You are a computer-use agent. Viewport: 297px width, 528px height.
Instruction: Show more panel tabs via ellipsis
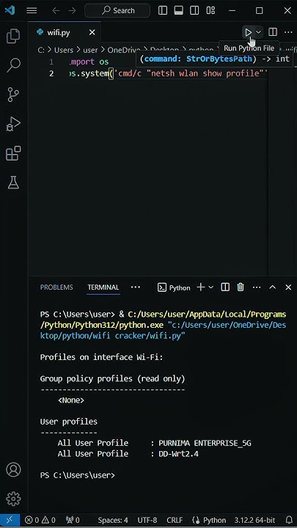pyautogui.click(x=136, y=287)
